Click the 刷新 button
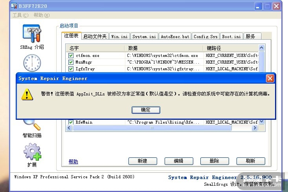Image resolution: width=288 pixels, height=192 pixels. (x=251, y=161)
